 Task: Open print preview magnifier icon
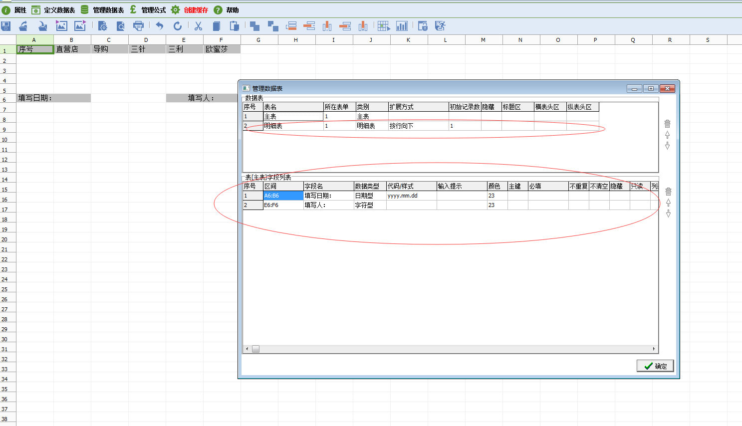pyautogui.click(x=121, y=26)
